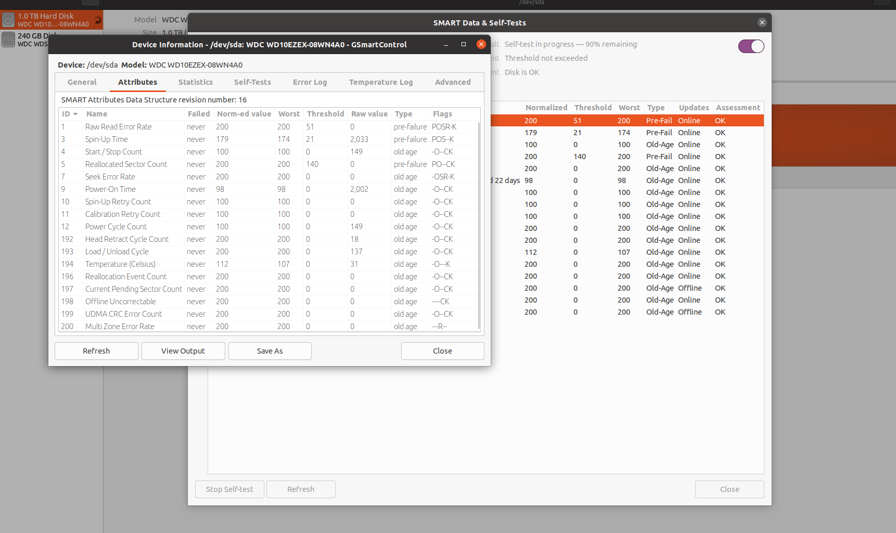Screen dimensions: 896x533
Task: Toggle the SMART enabled switch off
Action: pyautogui.click(x=751, y=46)
